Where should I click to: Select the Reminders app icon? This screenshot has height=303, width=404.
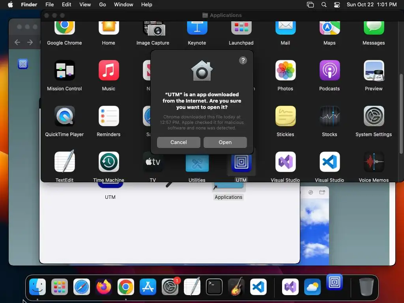(109, 116)
